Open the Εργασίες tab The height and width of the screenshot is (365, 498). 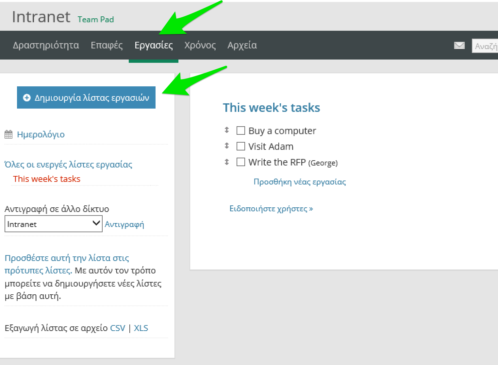pyautogui.click(x=154, y=45)
